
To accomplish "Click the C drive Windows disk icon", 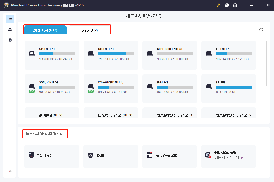I will click(32, 54).
